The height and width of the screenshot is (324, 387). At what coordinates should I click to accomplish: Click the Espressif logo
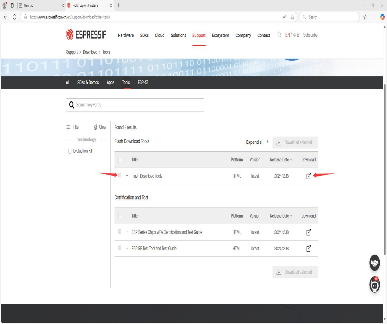click(86, 35)
